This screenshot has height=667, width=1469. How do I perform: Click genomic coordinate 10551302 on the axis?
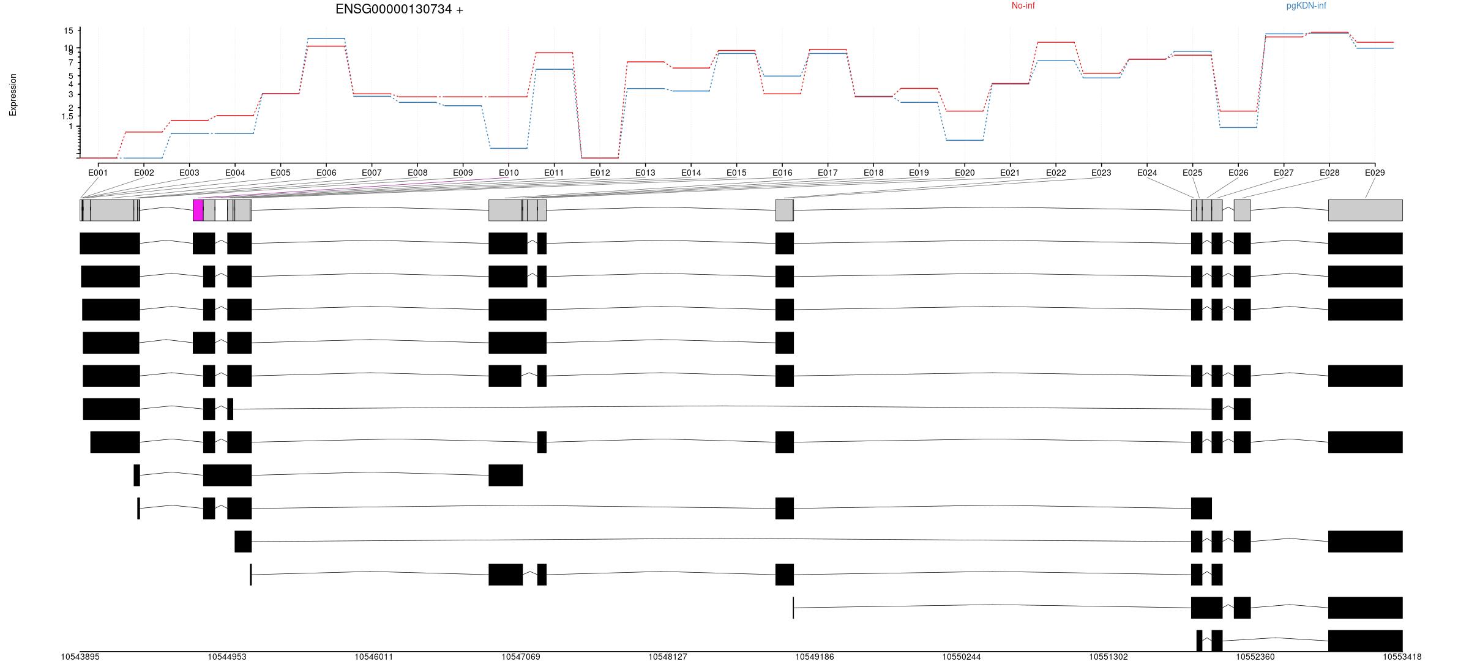tap(1108, 657)
